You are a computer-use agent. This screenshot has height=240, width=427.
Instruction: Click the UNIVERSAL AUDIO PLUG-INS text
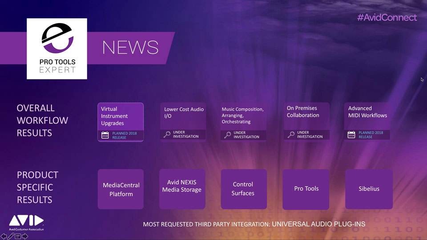point(318,224)
